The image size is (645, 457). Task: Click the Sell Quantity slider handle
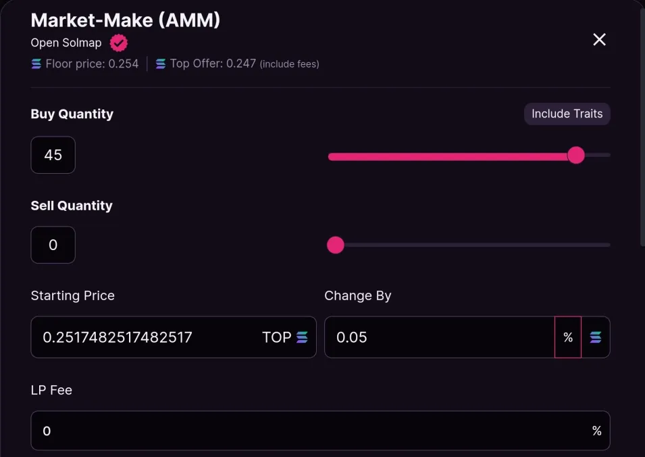pyautogui.click(x=336, y=245)
